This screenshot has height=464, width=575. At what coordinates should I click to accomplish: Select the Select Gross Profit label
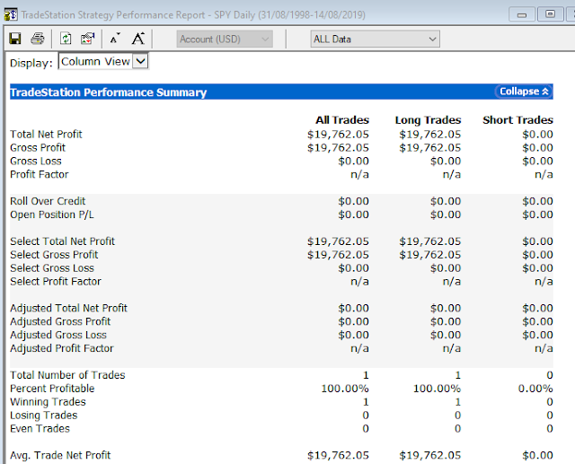[54, 255]
